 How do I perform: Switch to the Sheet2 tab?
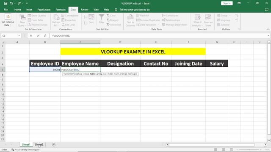pyautogui.click(x=39, y=144)
